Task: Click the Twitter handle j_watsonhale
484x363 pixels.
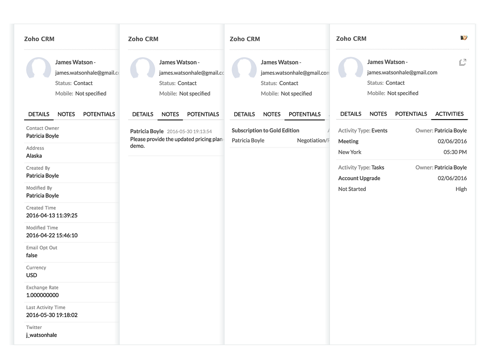Action: 42,335
